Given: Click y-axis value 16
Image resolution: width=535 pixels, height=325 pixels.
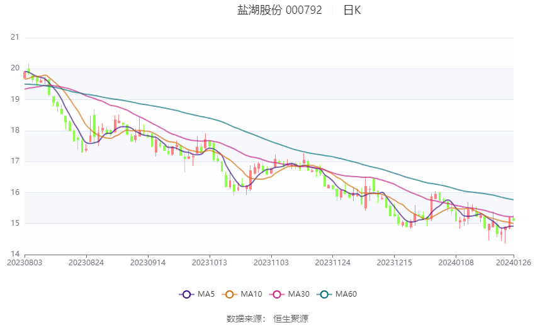Looking at the screenshot, I should pyautogui.click(x=15, y=192).
